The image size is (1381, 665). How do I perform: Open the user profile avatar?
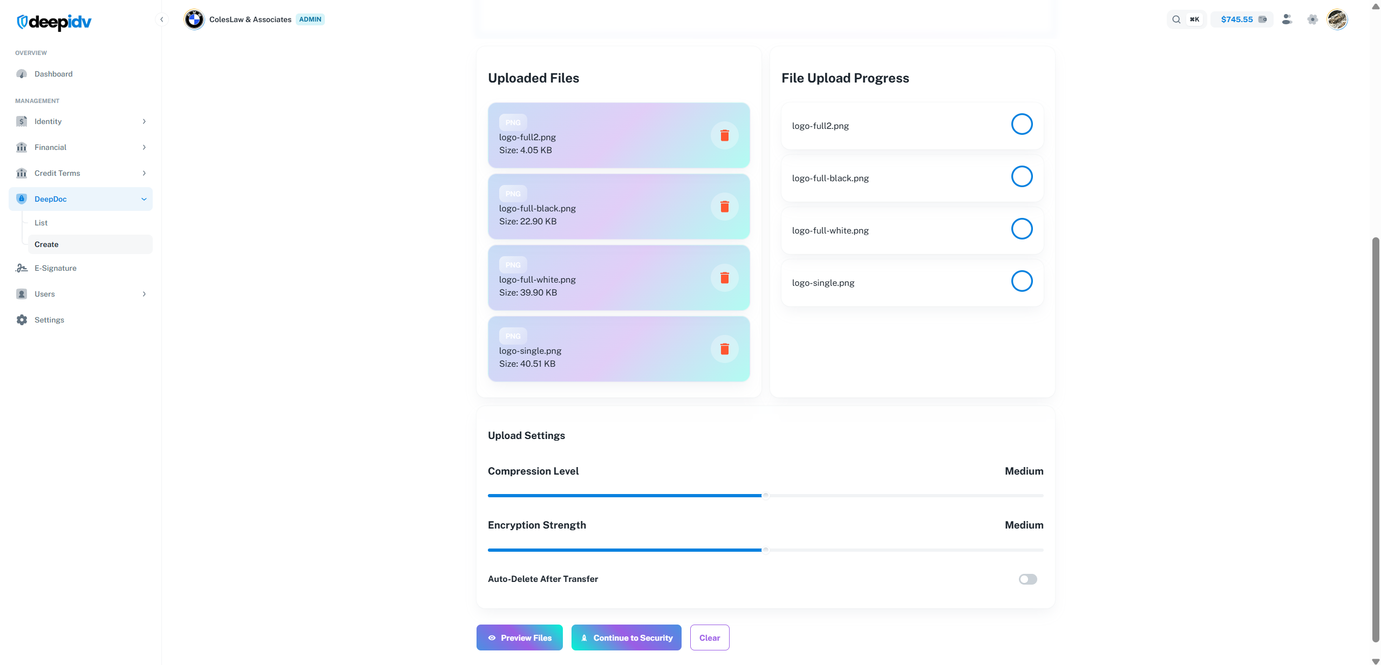pos(1337,19)
